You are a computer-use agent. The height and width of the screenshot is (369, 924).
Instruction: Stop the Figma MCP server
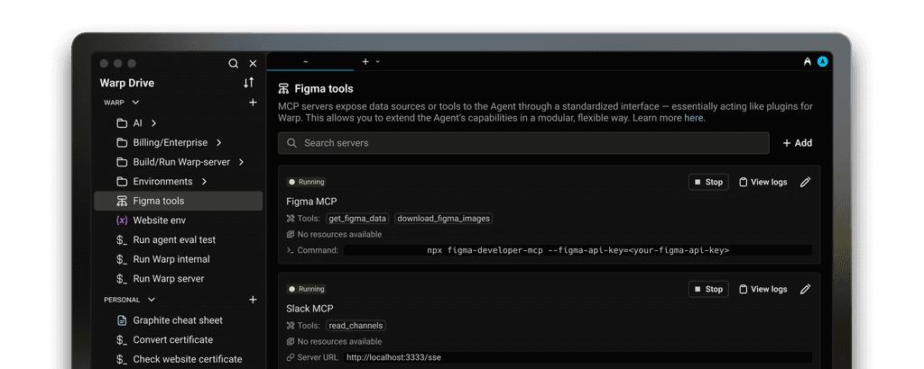708,182
